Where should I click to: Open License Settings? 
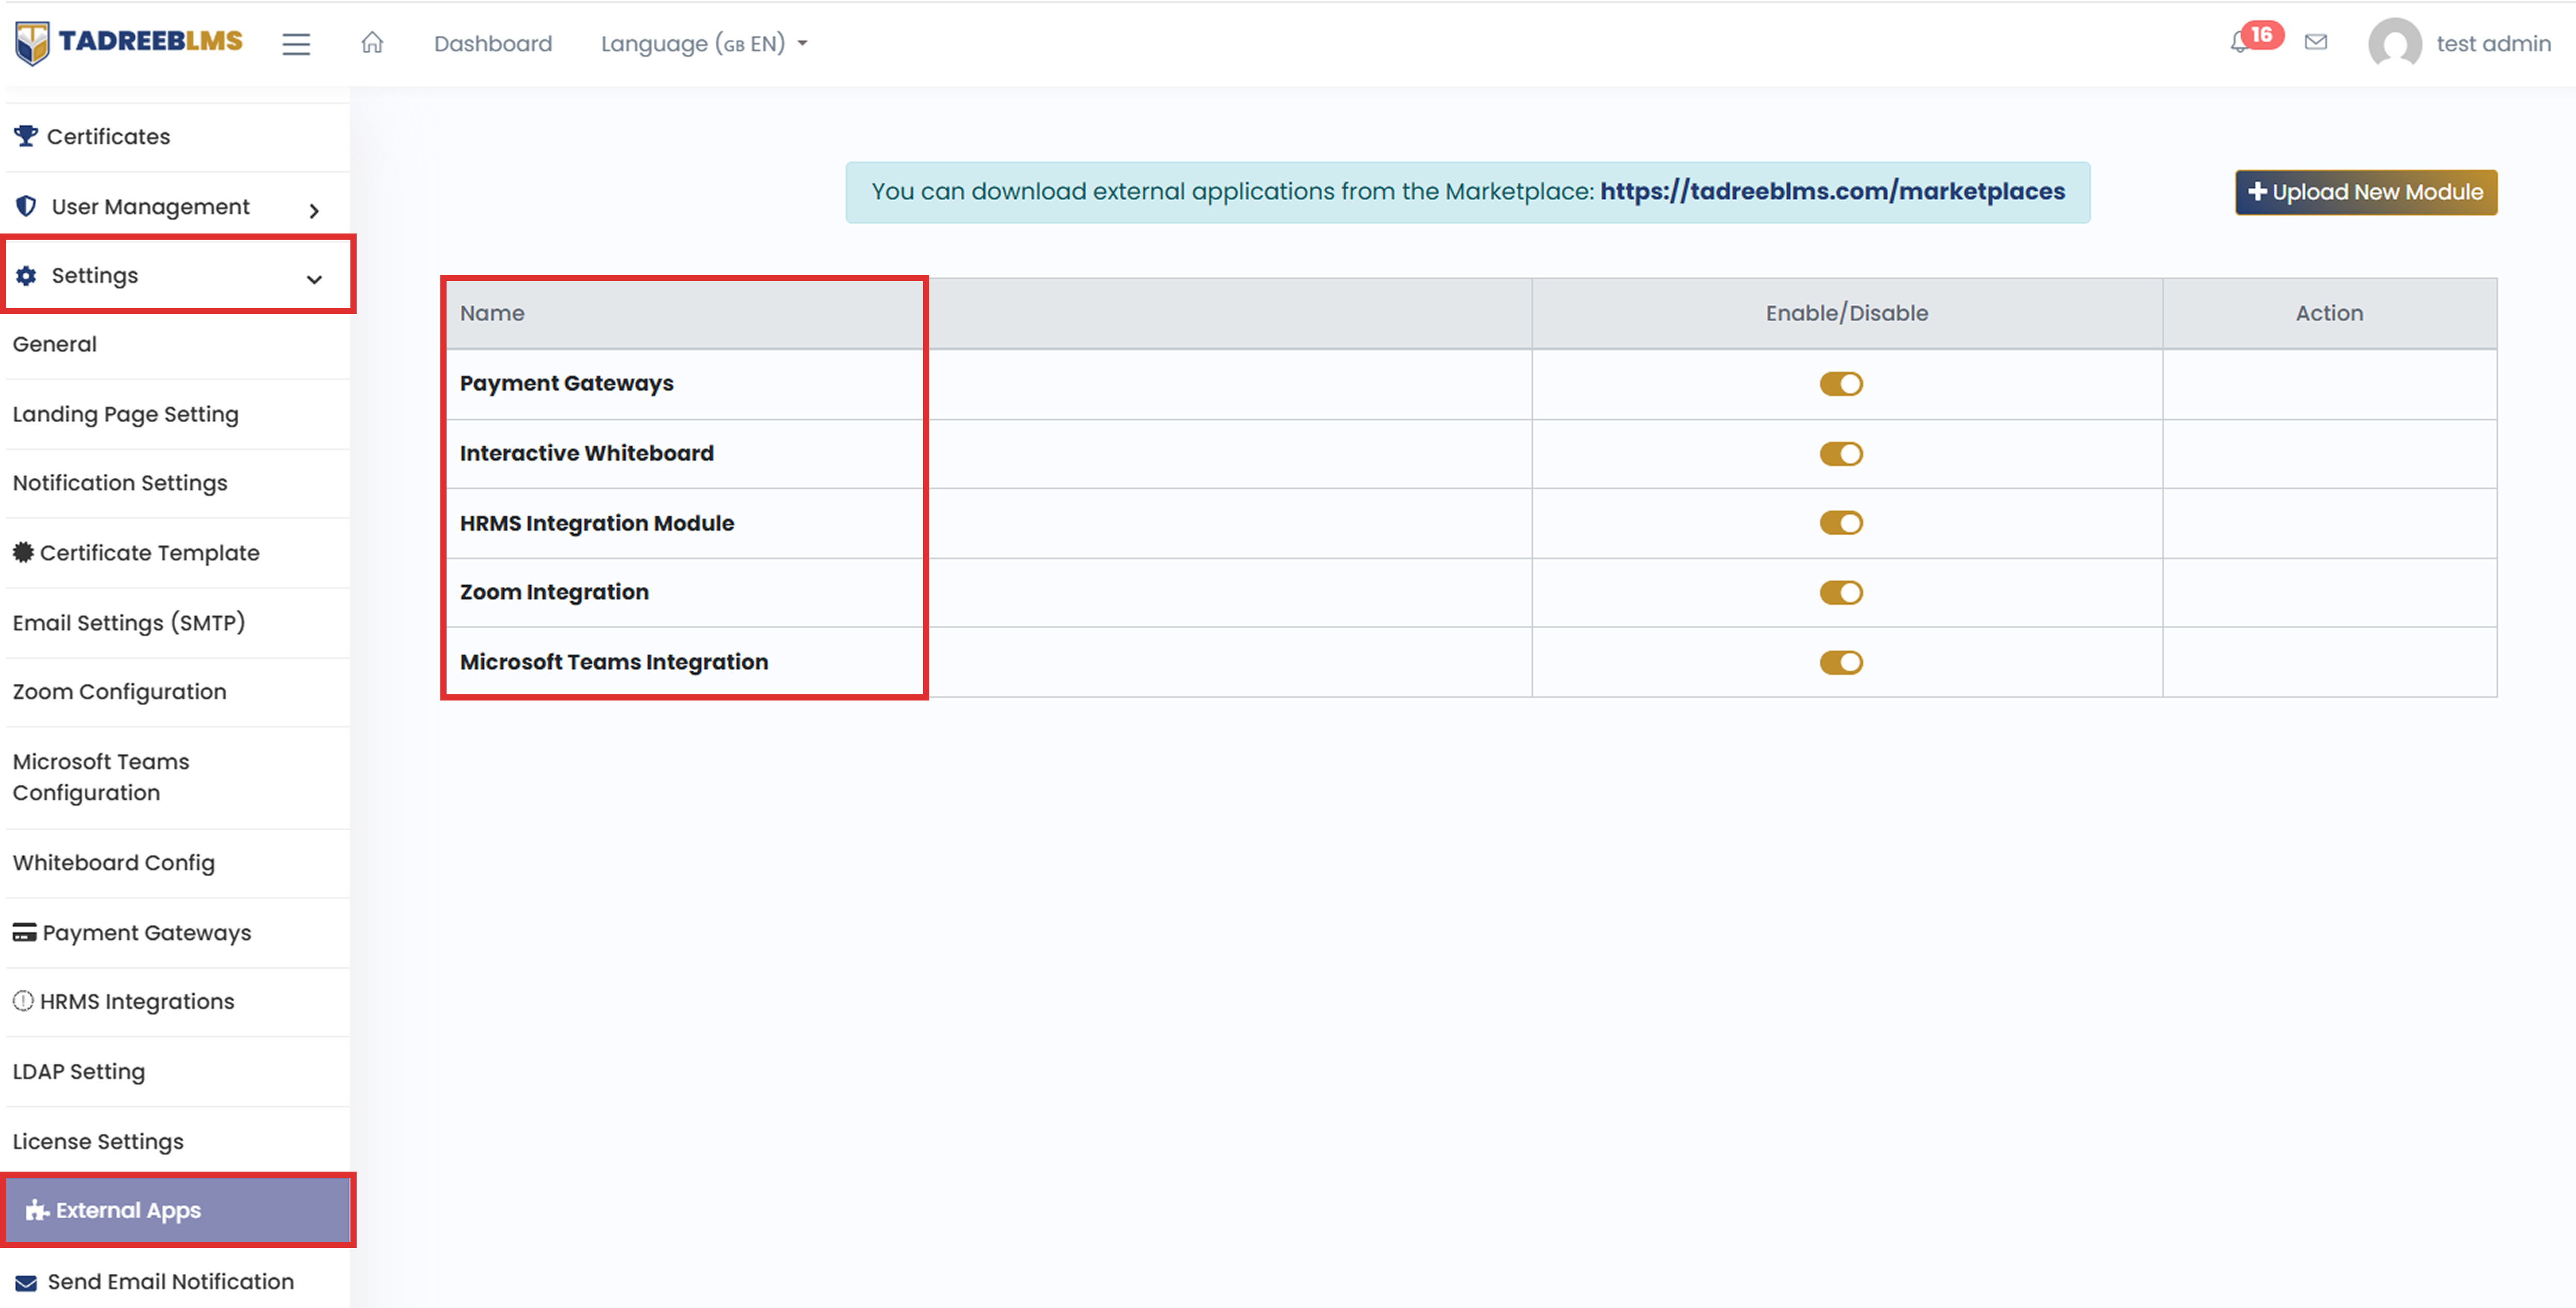(98, 1141)
